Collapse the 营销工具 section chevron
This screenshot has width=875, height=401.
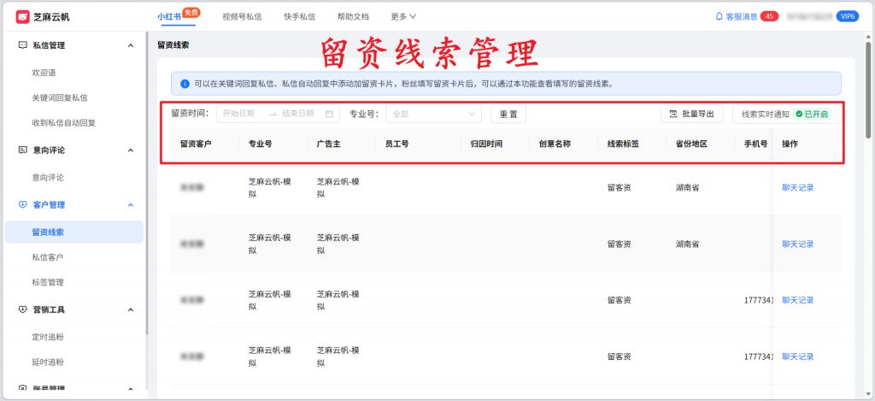(x=131, y=310)
